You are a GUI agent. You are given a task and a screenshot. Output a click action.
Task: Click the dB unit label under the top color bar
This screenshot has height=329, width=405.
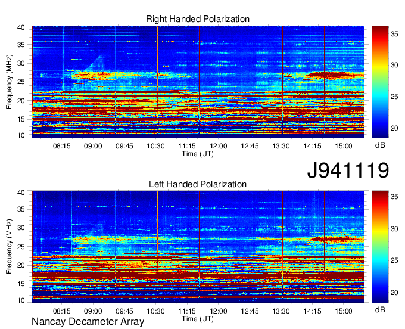[380, 145]
